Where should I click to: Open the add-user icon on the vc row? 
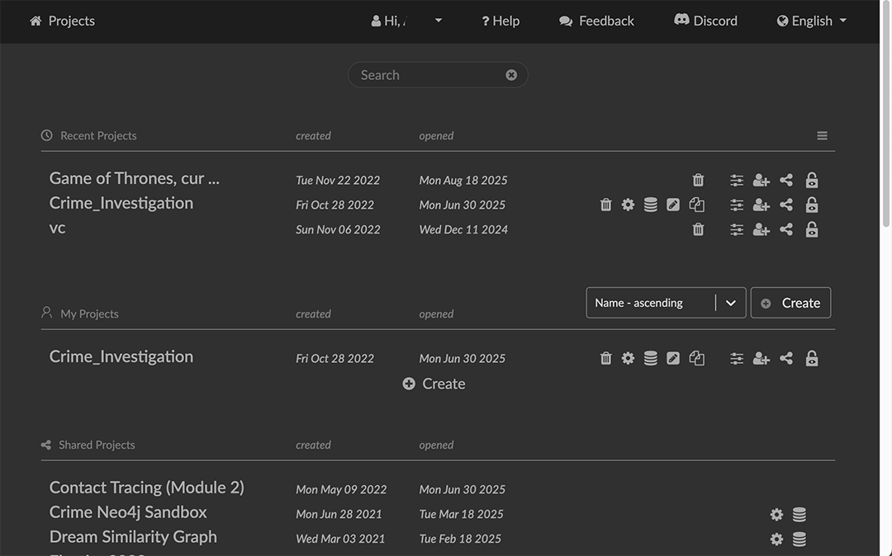pos(761,229)
